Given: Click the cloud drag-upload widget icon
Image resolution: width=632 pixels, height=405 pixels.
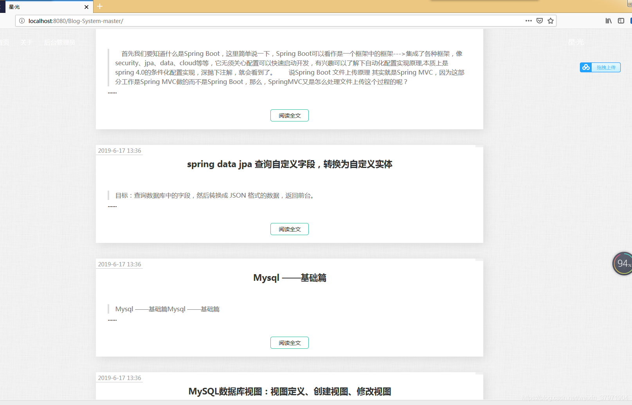Looking at the screenshot, I should 586,67.
